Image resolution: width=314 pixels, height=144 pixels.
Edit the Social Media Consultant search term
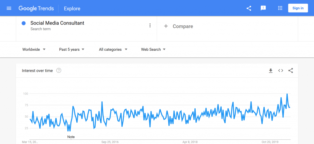[57, 23]
